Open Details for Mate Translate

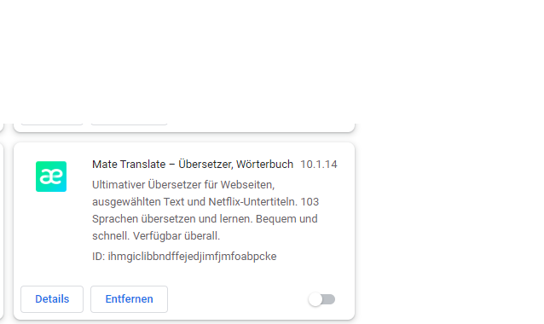(52, 299)
